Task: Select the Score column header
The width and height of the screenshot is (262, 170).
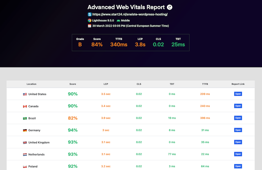Action: [x=73, y=84]
